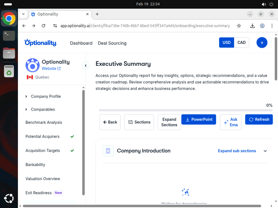Open the company Website link
The height and width of the screenshot is (208, 278).
51,68
